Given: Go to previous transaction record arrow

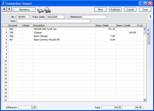Looking at the screenshot, I should coord(4,9).
